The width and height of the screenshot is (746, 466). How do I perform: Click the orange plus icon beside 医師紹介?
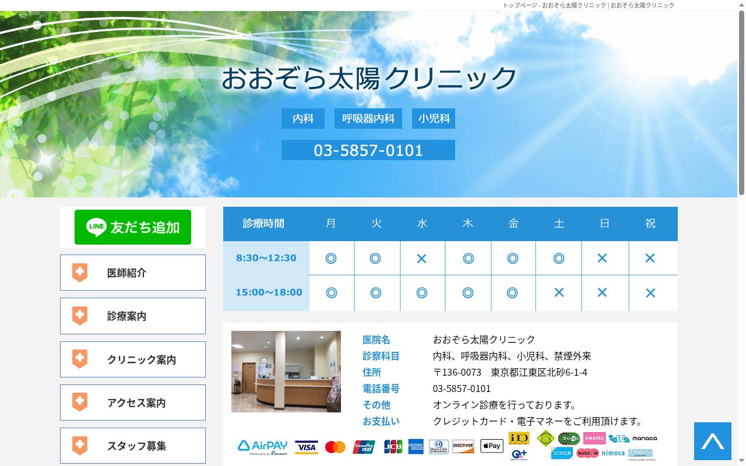80,273
